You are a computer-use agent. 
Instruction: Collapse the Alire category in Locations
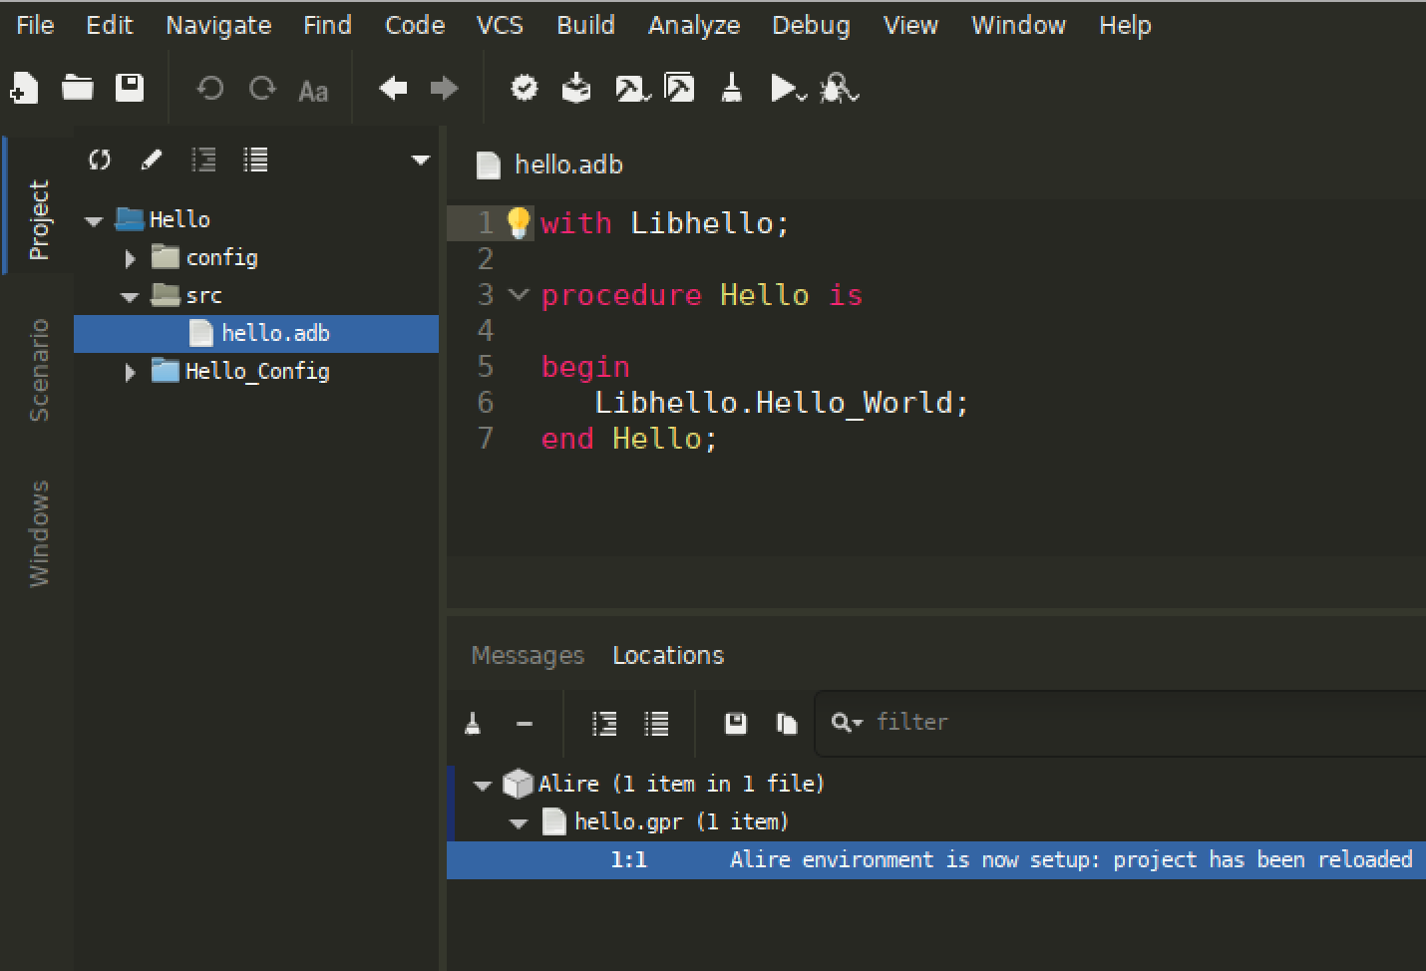pyautogui.click(x=483, y=786)
